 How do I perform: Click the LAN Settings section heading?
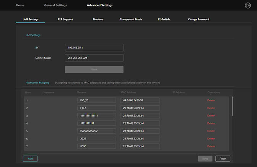click(x=33, y=35)
